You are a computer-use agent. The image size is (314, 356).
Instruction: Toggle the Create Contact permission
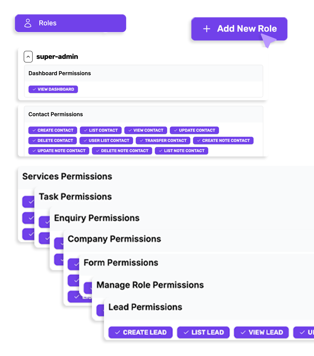(53, 130)
